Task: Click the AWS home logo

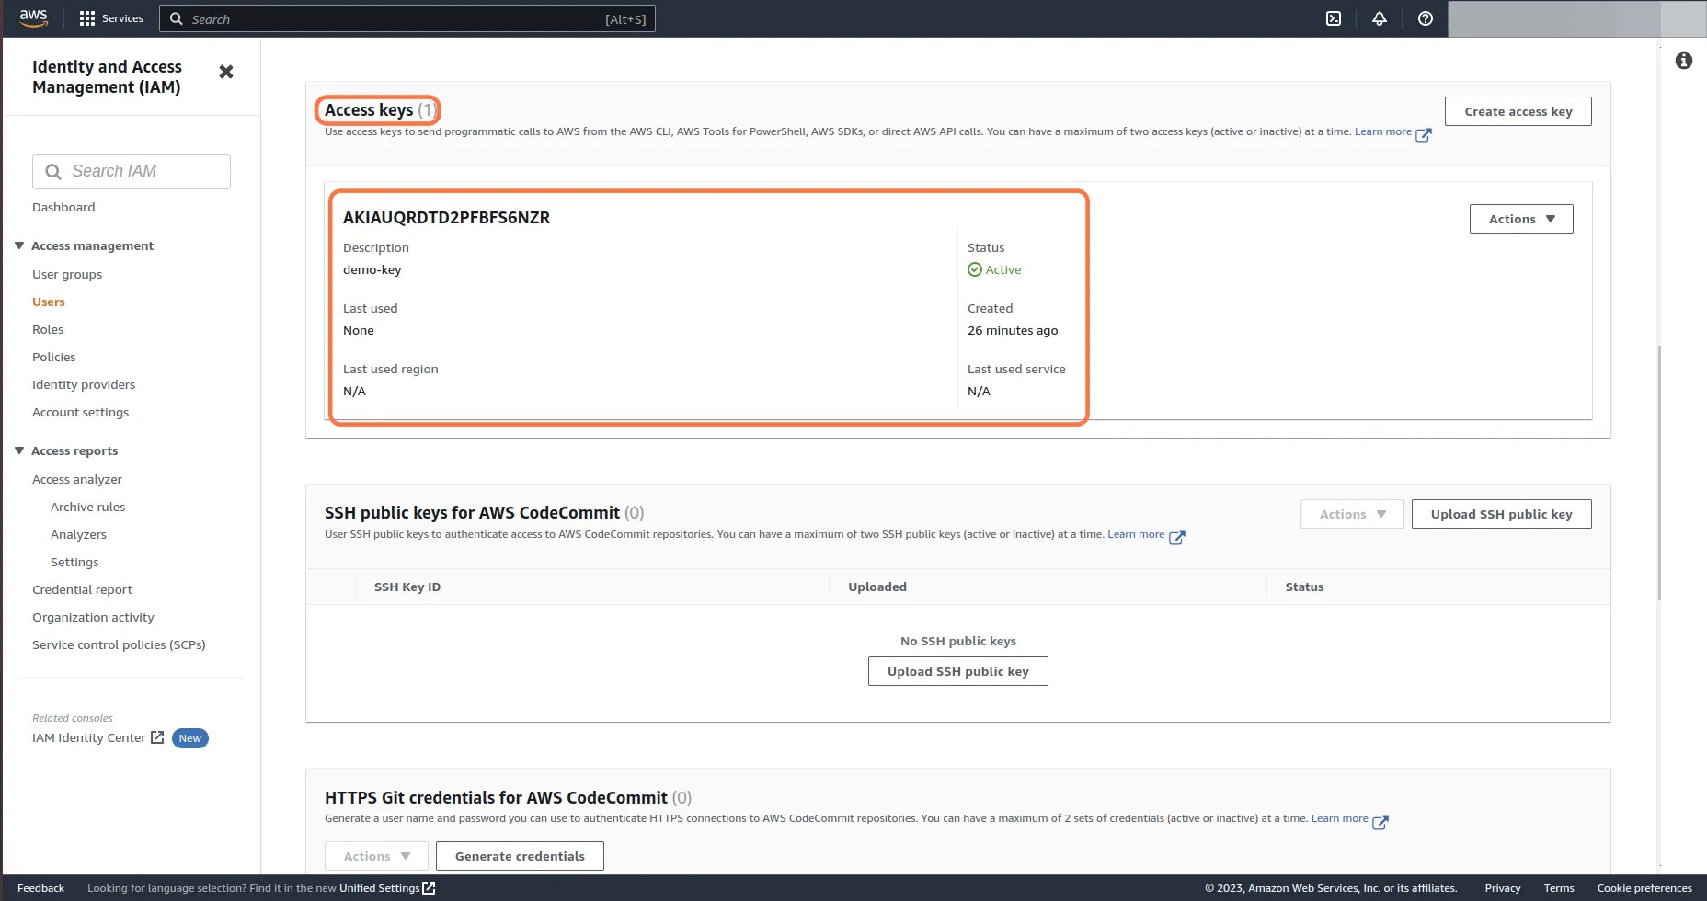Action: click(33, 17)
